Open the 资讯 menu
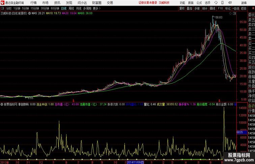The width and height of the screenshot is (255, 164). click(x=57, y=3)
